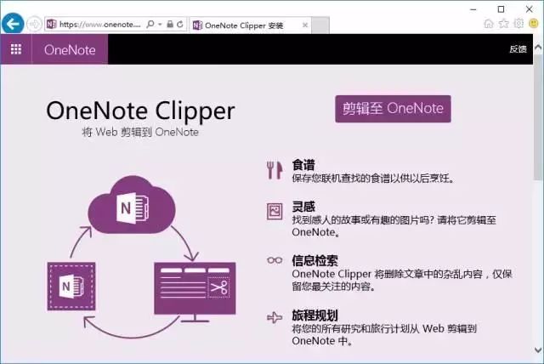
Task: Click the 信息检索 glasses icon
Action: pos(275,260)
